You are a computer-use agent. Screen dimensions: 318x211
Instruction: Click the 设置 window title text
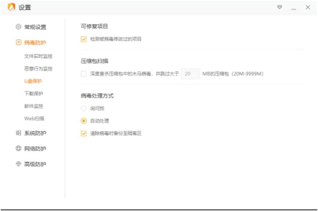coord(25,7)
